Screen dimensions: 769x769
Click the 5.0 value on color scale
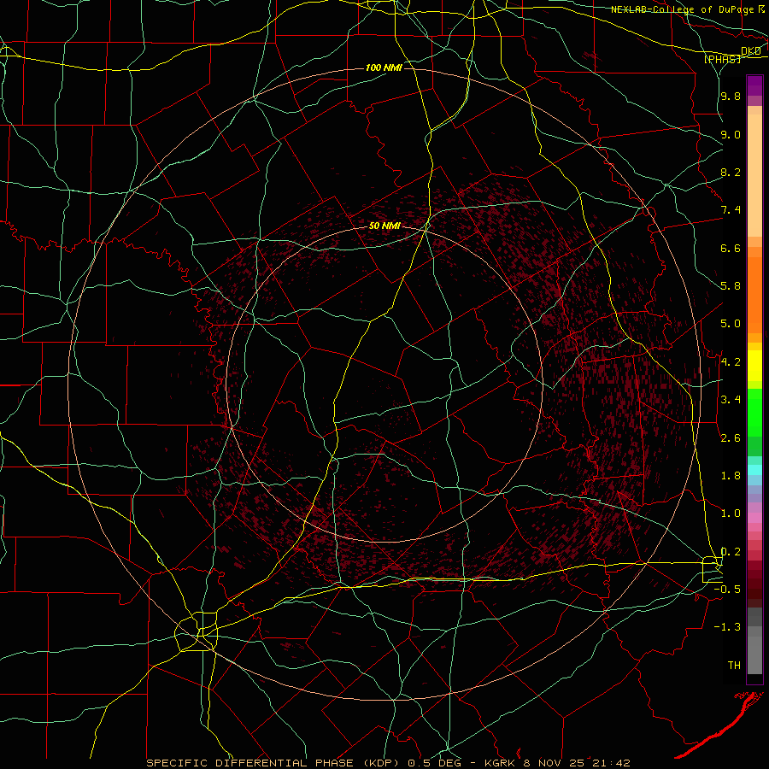731,324
